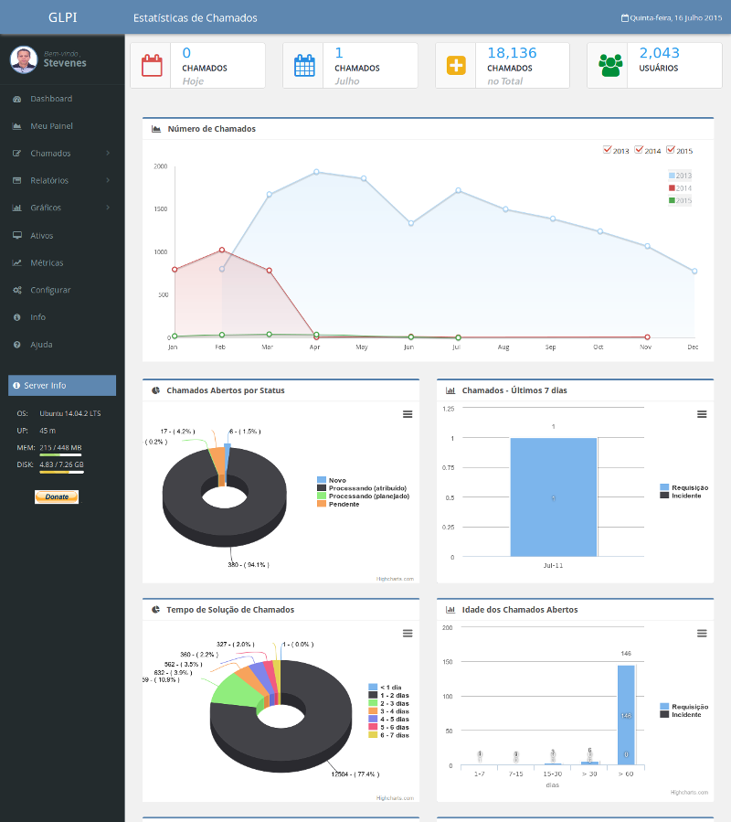731x822 pixels.
Task: Click the yellow plus icon for total Chamados
Action: click(x=456, y=66)
